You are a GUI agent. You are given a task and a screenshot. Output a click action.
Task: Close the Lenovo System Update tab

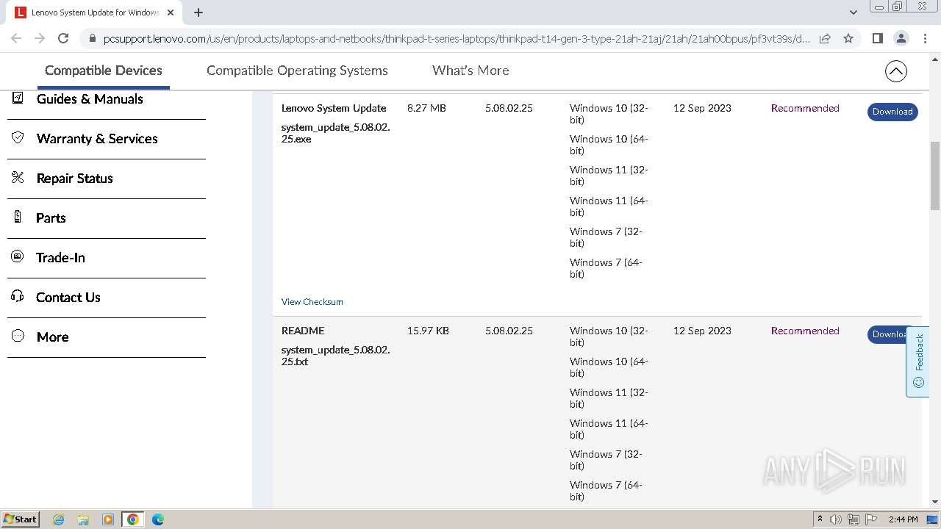coord(171,12)
